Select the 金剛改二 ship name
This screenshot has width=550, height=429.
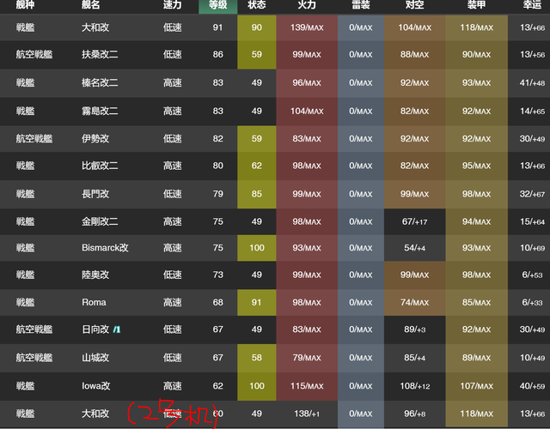(x=100, y=221)
